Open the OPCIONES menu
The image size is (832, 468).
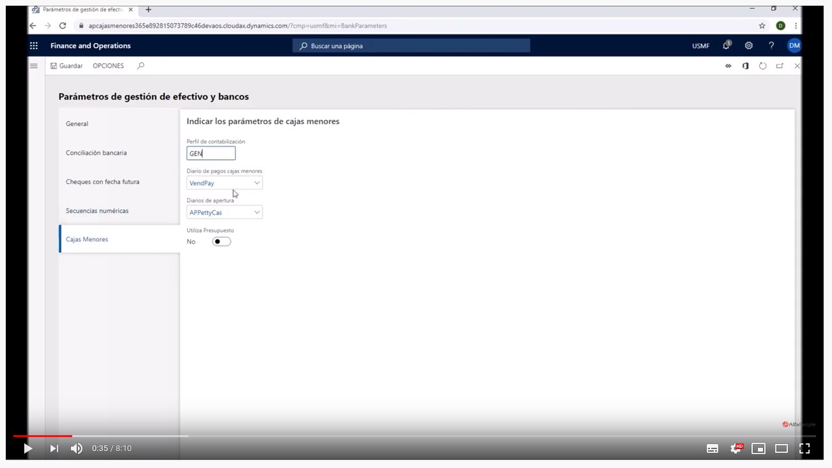108,66
